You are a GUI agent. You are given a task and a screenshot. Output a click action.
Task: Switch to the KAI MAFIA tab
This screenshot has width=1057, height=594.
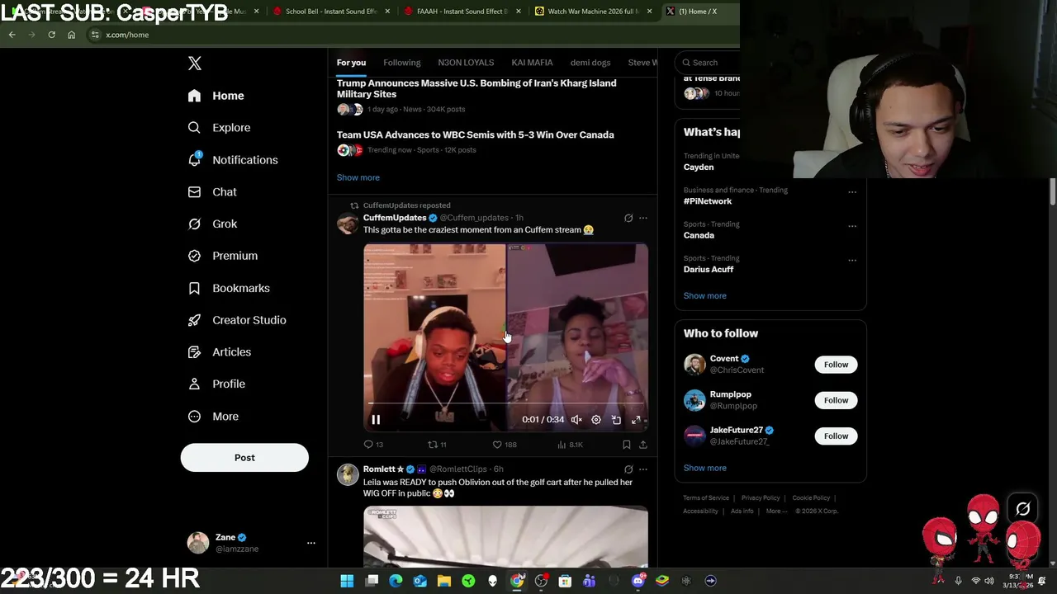point(532,63)
